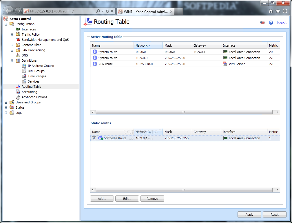Click the Content Filter folder icon

pyautogui.click(x=18, y=45)
